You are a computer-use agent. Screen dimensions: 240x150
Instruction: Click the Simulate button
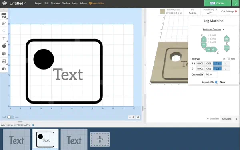tap(227, 119)
